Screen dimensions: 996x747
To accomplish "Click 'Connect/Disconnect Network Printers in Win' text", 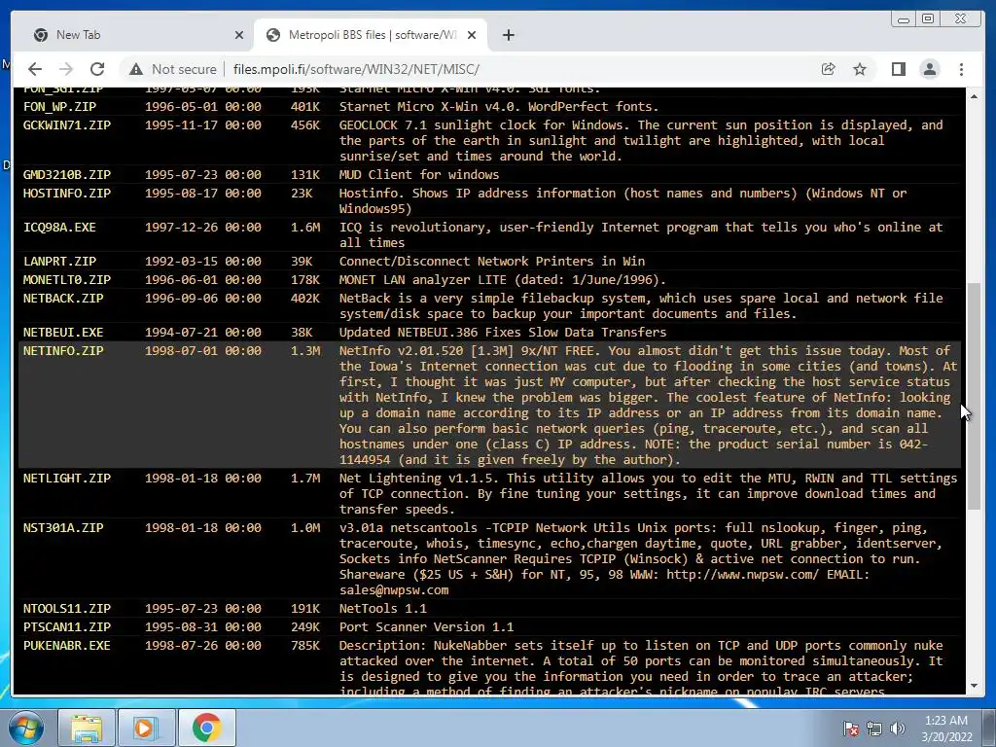I will [x=491, y=261].
